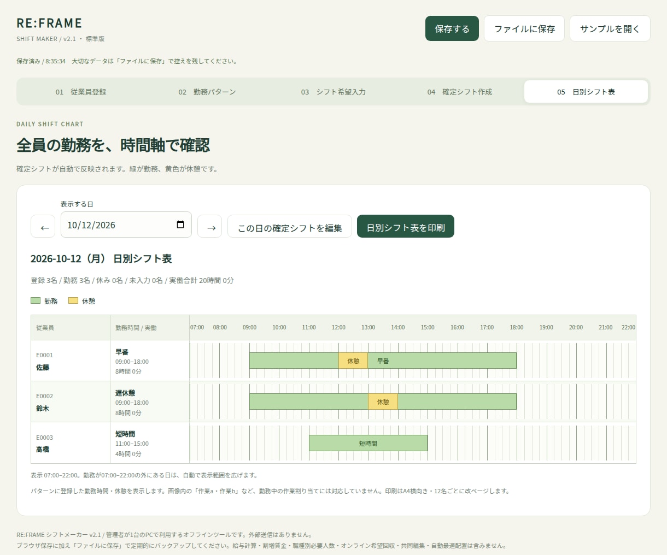Screen dimensions: 667x555
Task: Go to next day with right arrow
Action: click(x=210, y=227)
